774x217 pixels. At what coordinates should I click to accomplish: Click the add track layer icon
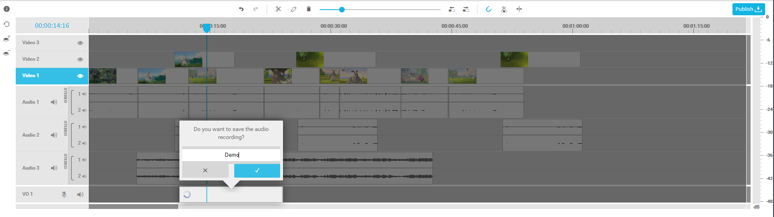pos(6,39)
